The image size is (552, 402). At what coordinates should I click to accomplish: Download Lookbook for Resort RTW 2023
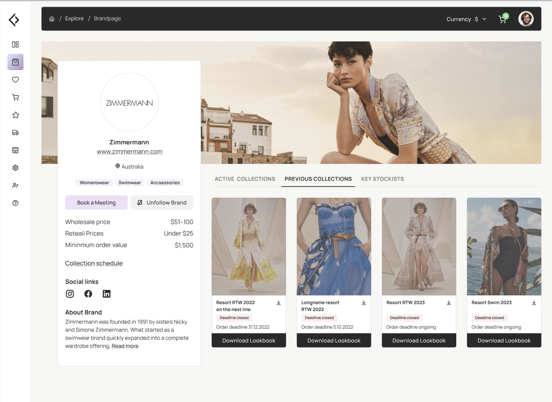pyautogui.click(x=419, y=341)
